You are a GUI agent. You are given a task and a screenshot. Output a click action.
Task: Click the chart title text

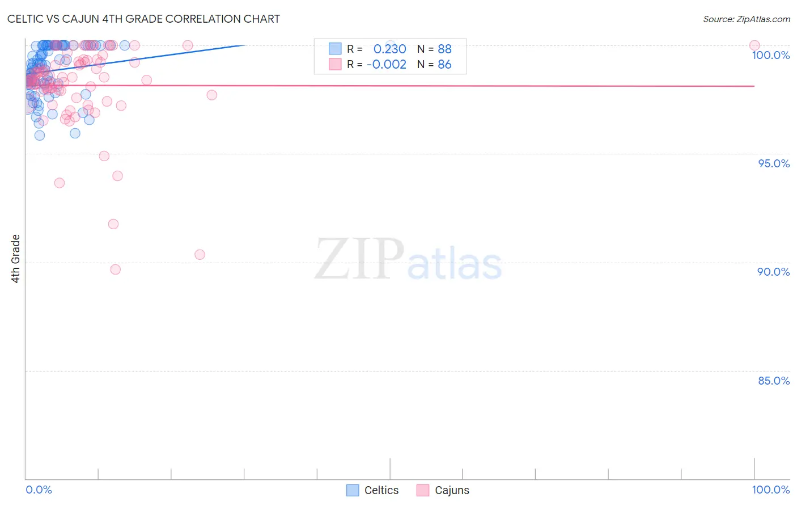(143, 19)
